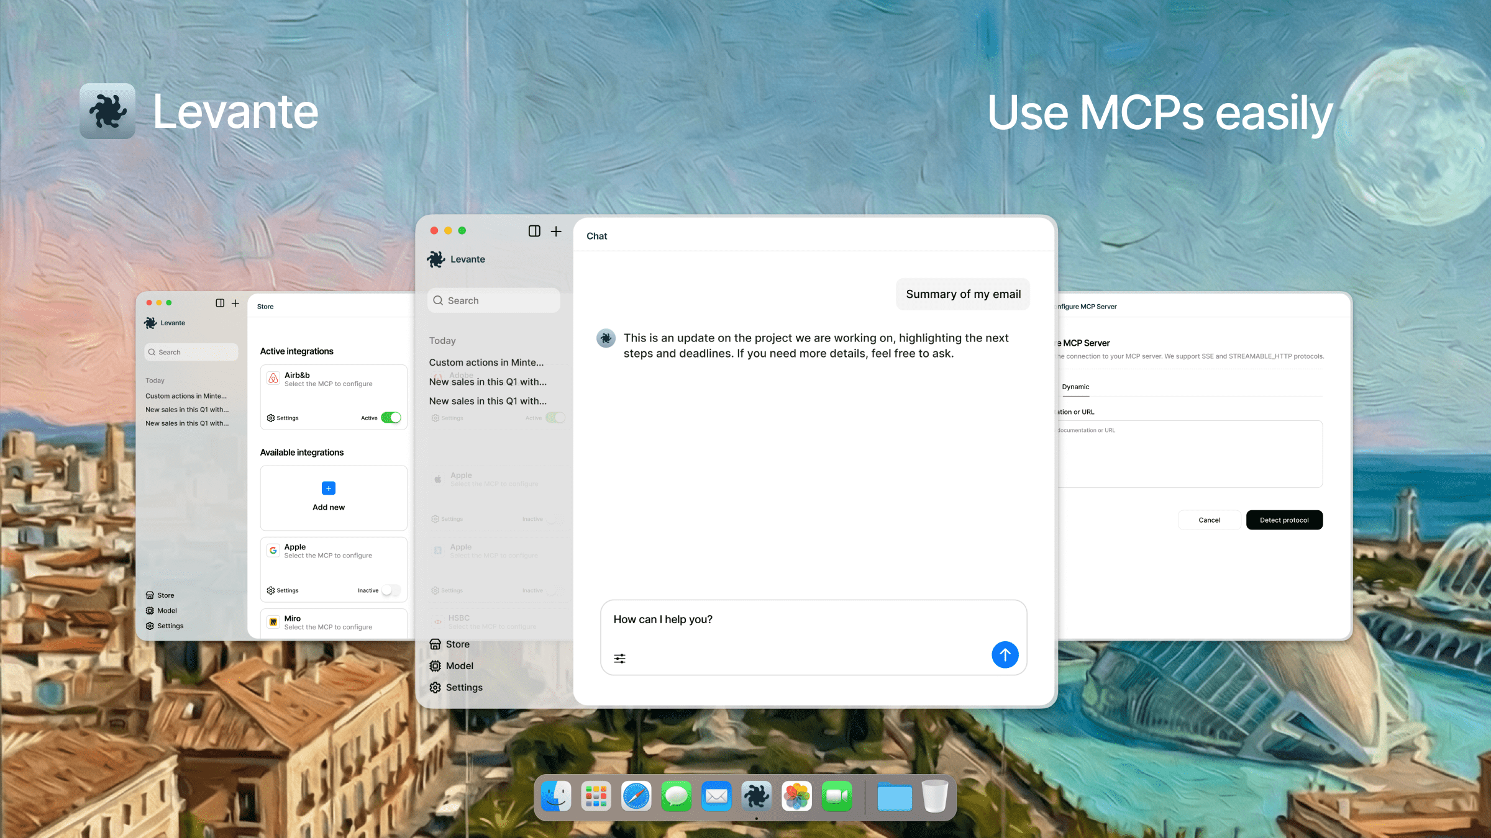Click the Google icon on the Apple card in the Store window
The image size is (1491, 838).
tap(273, 550)
